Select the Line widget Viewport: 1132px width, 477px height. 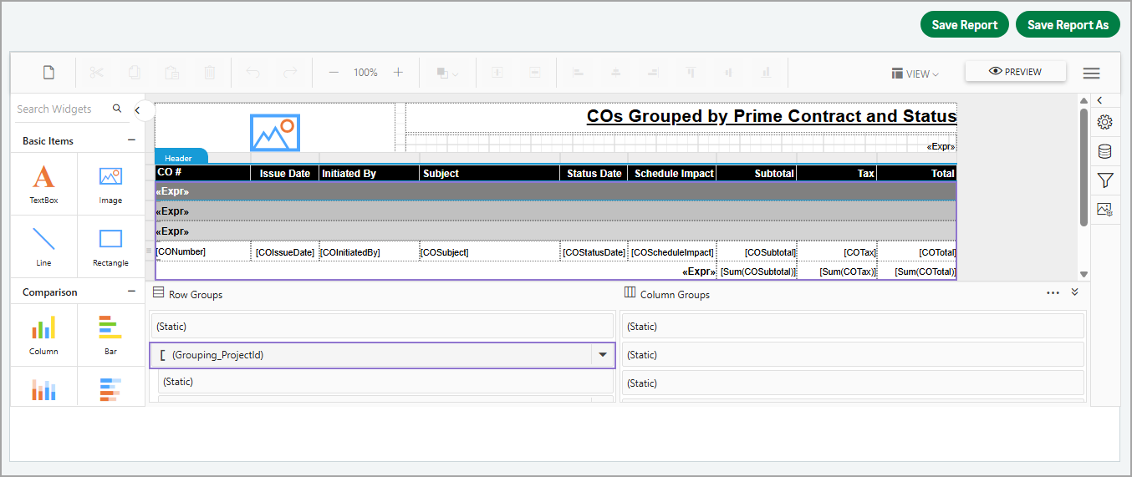point(43,246)
